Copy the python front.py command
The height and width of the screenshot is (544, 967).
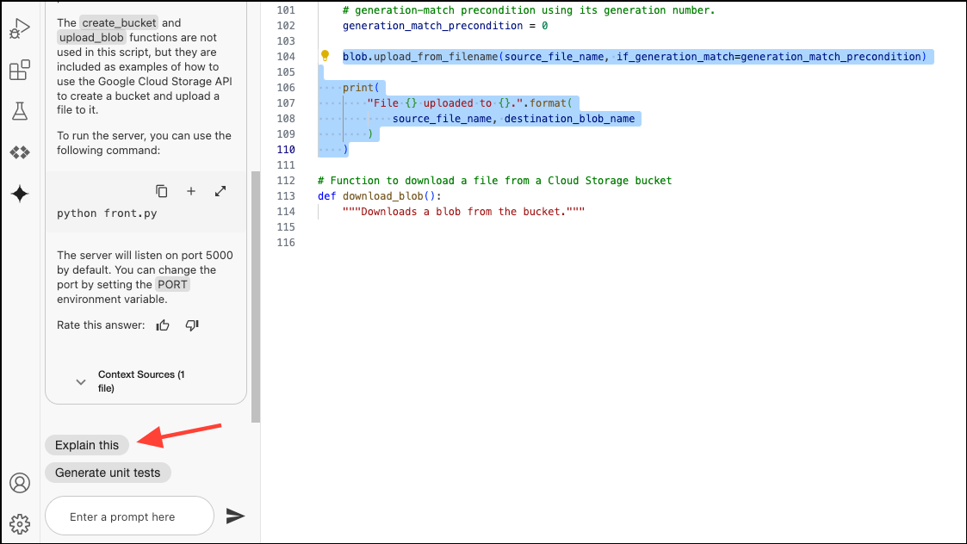(x=160, y=191)
